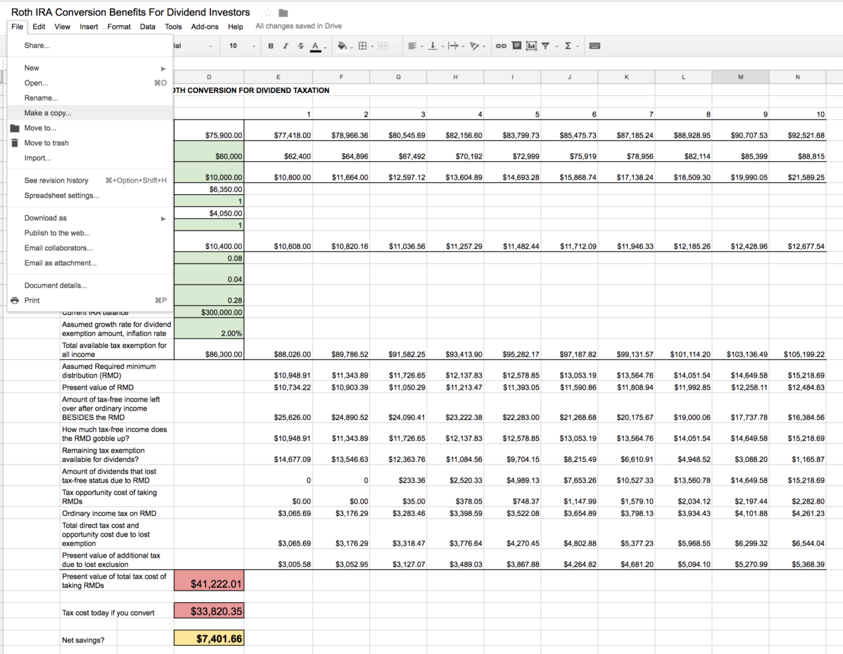Select Make a copy from File menu
Viewport: 843px width, 654px height.
(48, 113)
